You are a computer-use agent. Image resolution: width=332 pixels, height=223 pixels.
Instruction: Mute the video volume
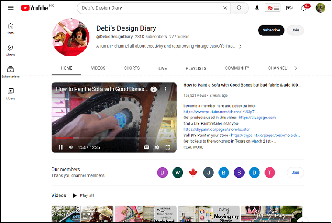(71, 147)
